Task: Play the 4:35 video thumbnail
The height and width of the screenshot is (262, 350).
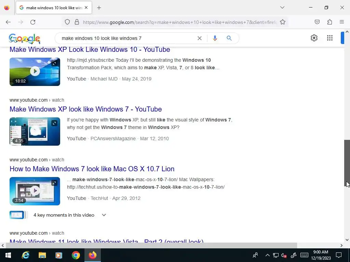Action: tap(35, 131)
